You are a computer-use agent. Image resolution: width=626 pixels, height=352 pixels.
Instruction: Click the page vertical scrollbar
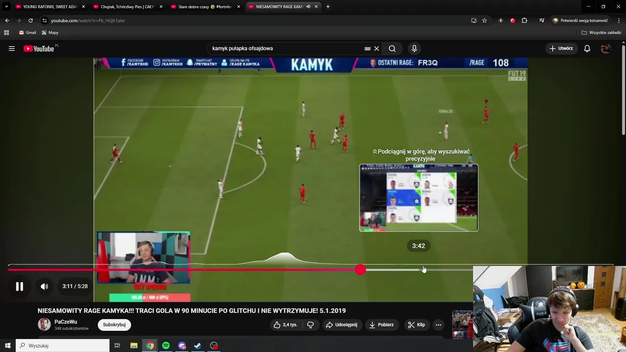click(623, 90)
